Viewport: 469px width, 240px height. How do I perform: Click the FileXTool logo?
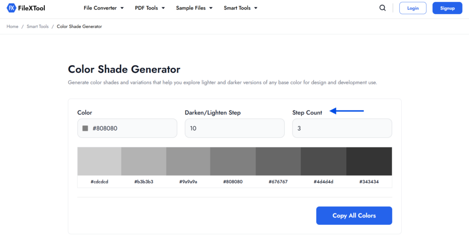pyautogui.click(x=26, y=8)
